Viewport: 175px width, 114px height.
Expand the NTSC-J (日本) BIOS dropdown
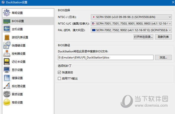click(131, 17)
